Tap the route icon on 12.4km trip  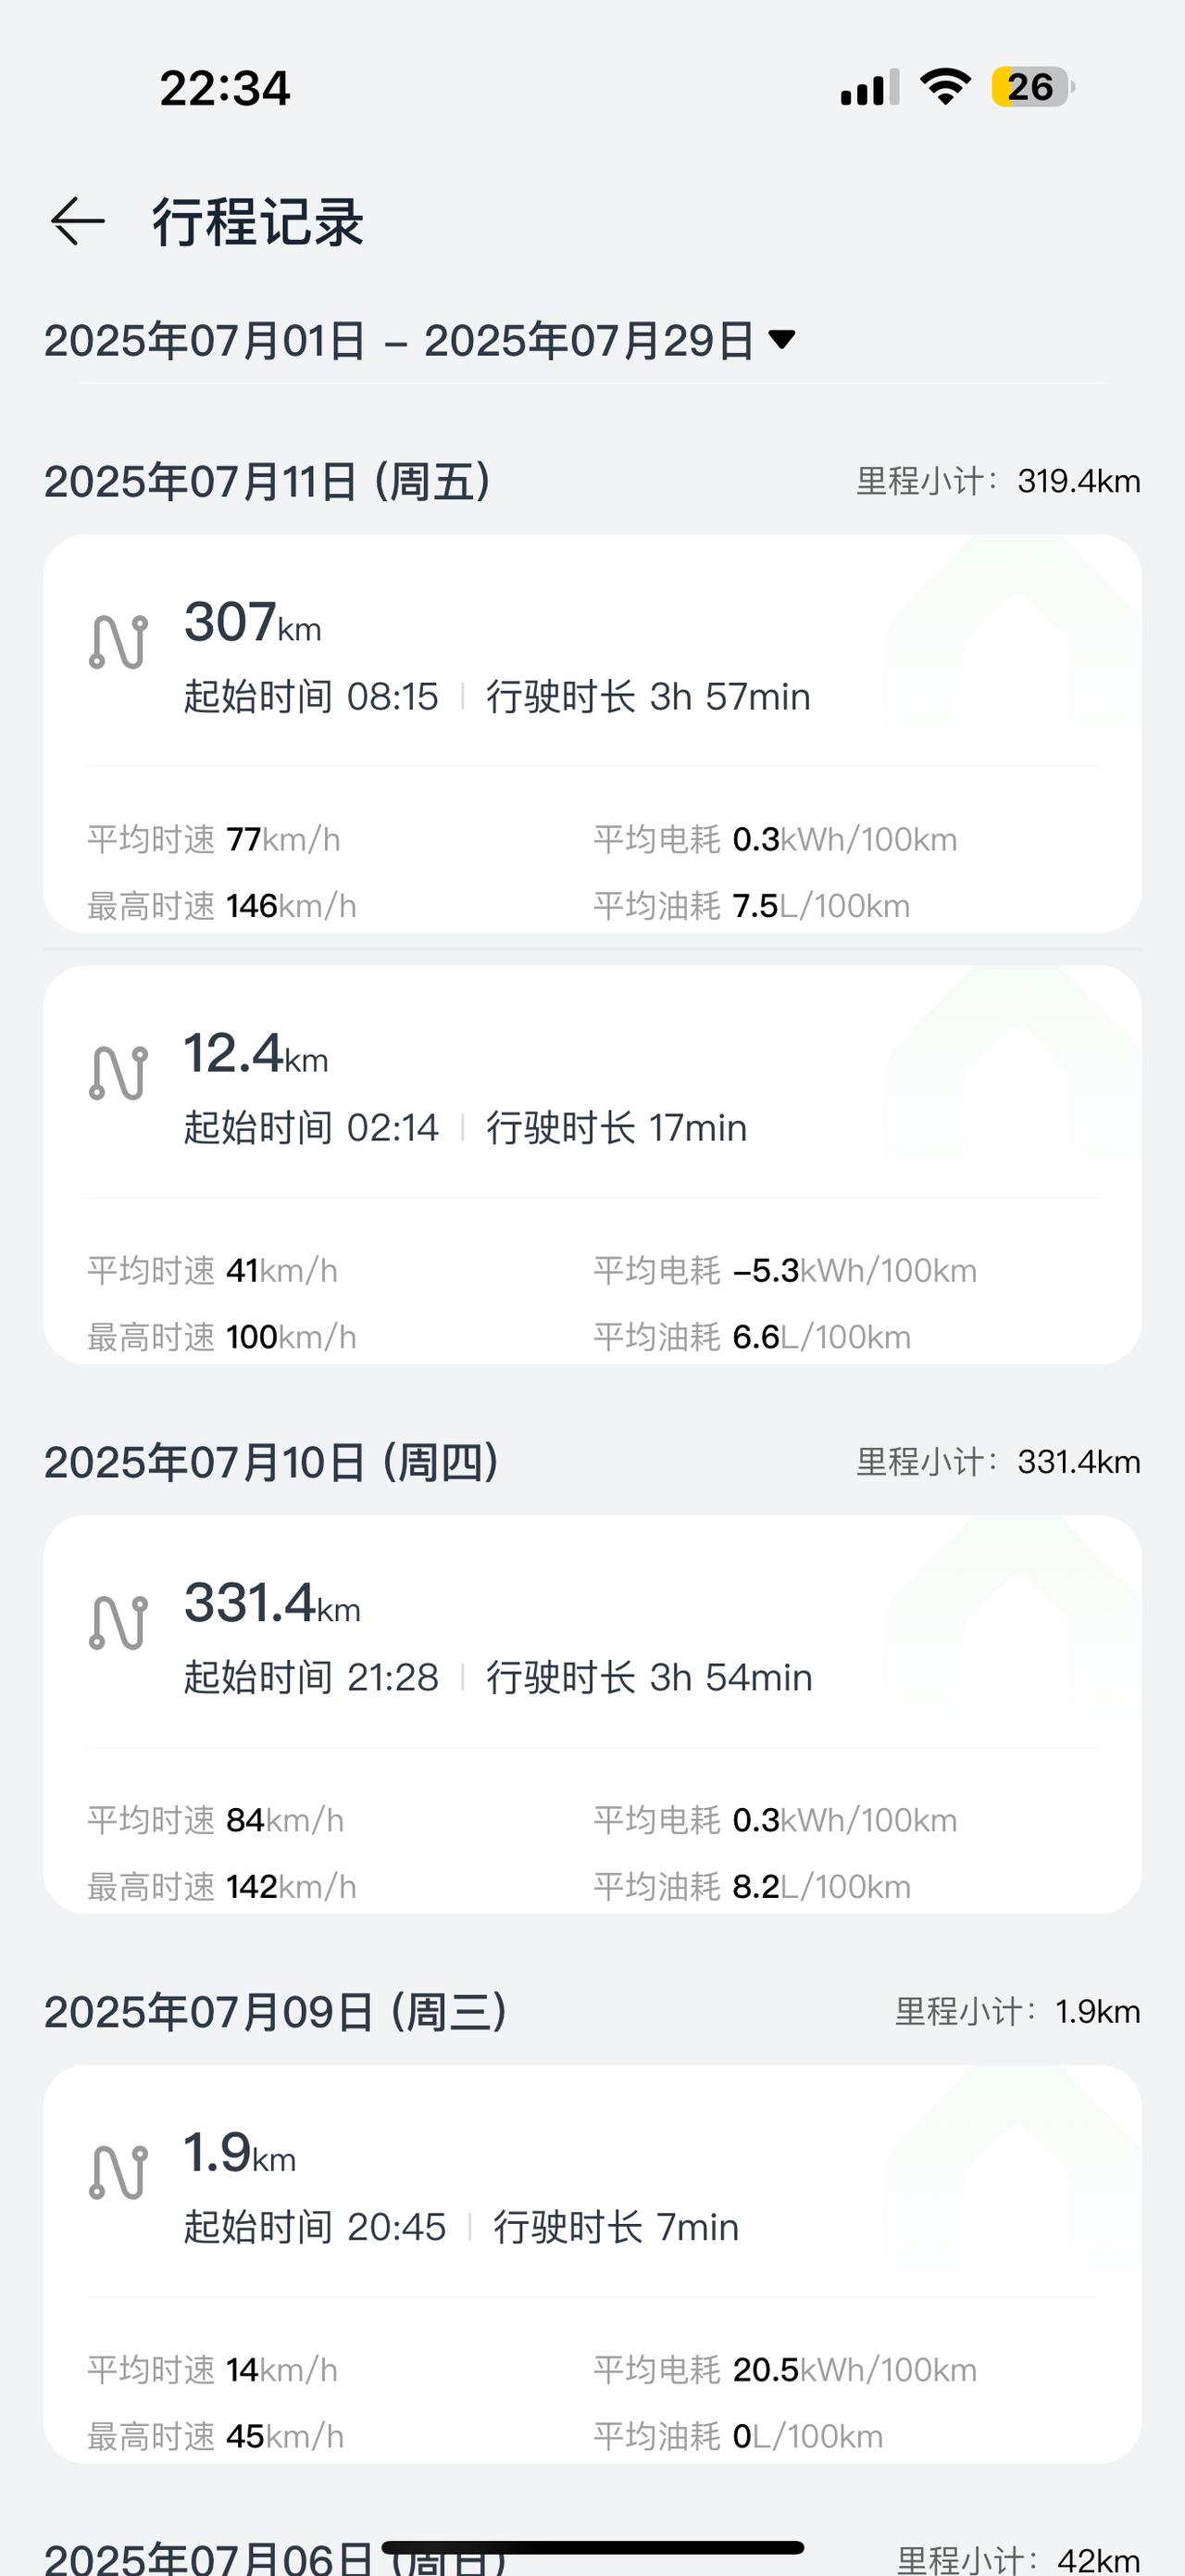point(118,1073)
